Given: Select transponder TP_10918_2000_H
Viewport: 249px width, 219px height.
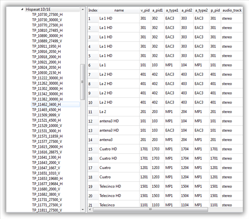Looking at the screenshot, I should 46,57.
